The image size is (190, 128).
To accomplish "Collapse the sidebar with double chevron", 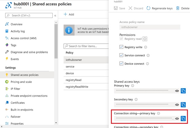I will [55, 16].
